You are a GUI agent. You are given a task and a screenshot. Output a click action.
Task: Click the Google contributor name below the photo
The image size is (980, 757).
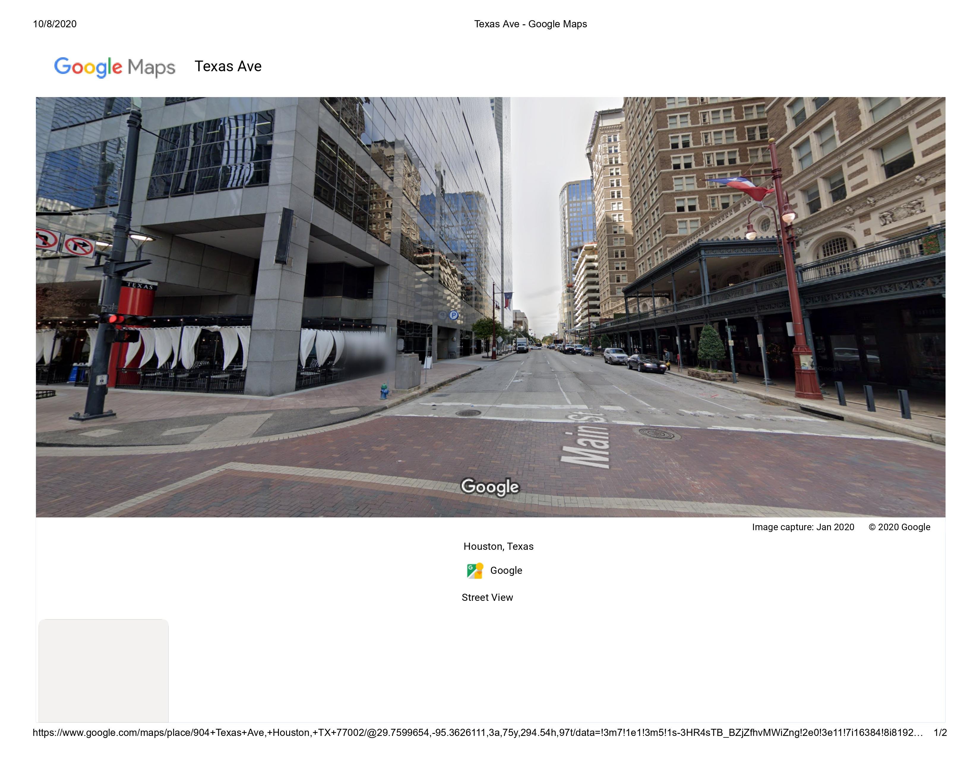[506, 571]
